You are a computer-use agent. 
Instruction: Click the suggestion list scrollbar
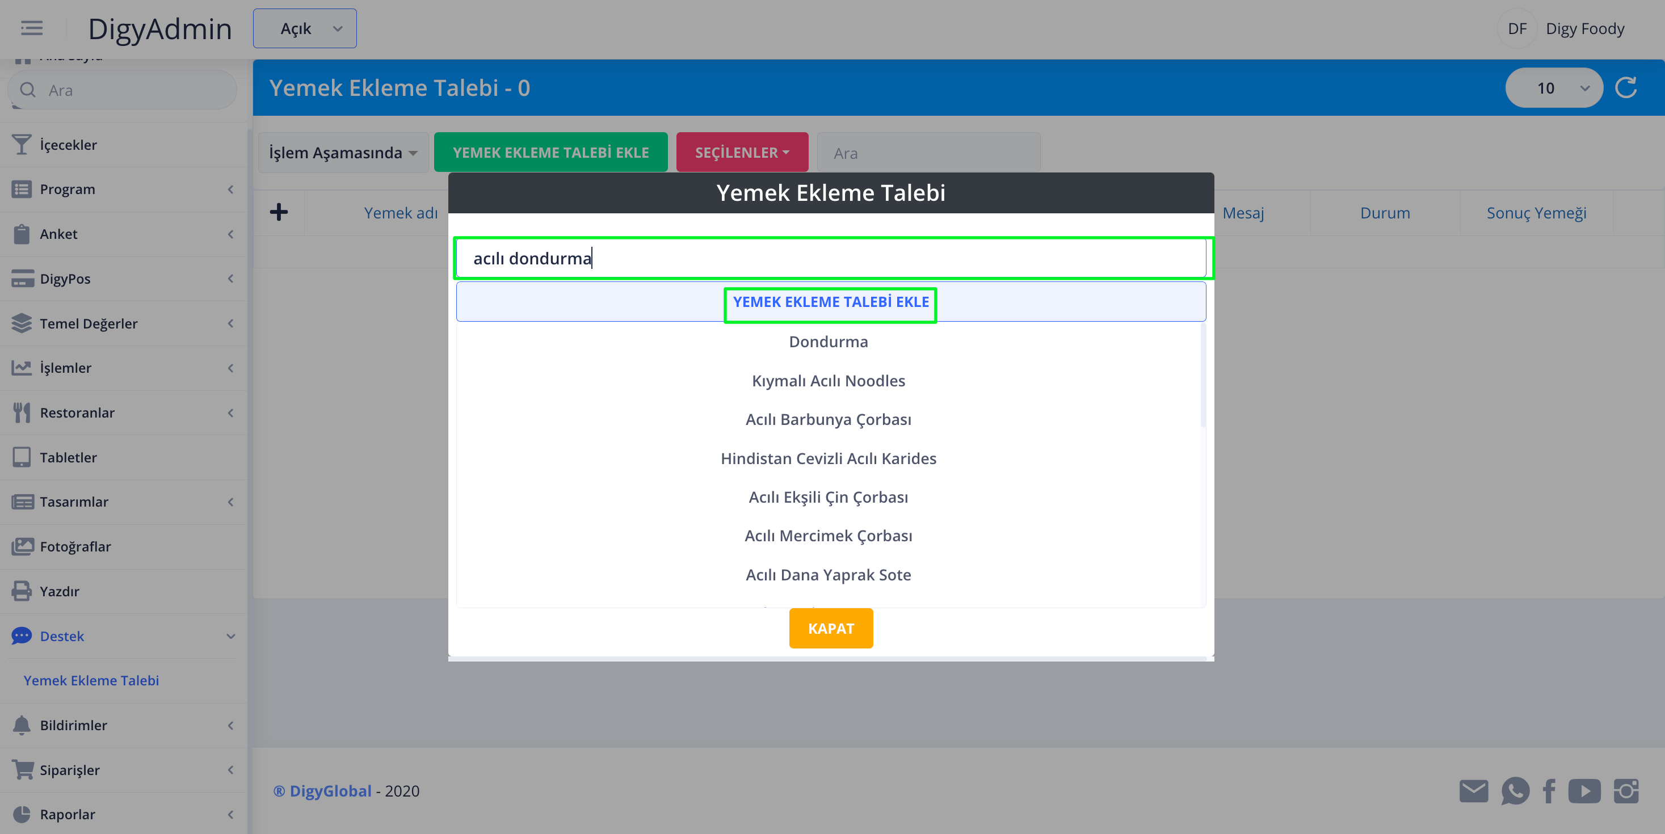[x=1202, y=374]
